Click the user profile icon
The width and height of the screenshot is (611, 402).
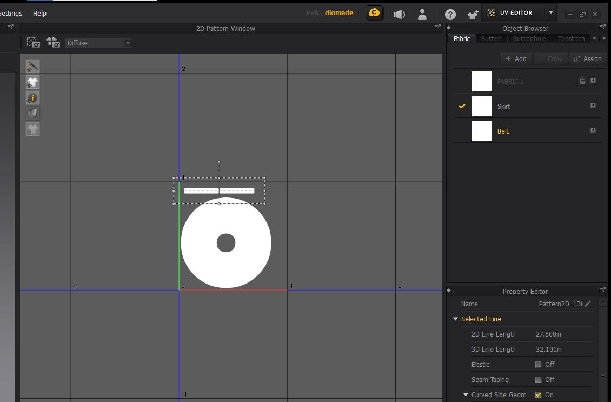click(x=422, y=15)
